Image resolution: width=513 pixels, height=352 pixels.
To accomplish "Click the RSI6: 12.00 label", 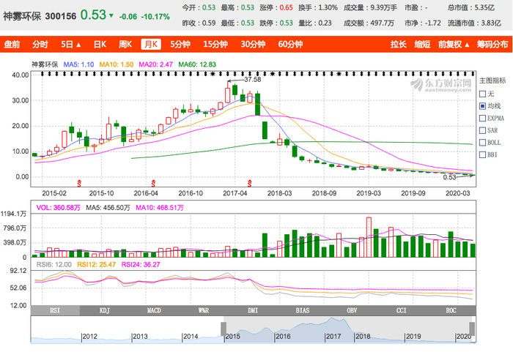I will (x=54, y=264).
